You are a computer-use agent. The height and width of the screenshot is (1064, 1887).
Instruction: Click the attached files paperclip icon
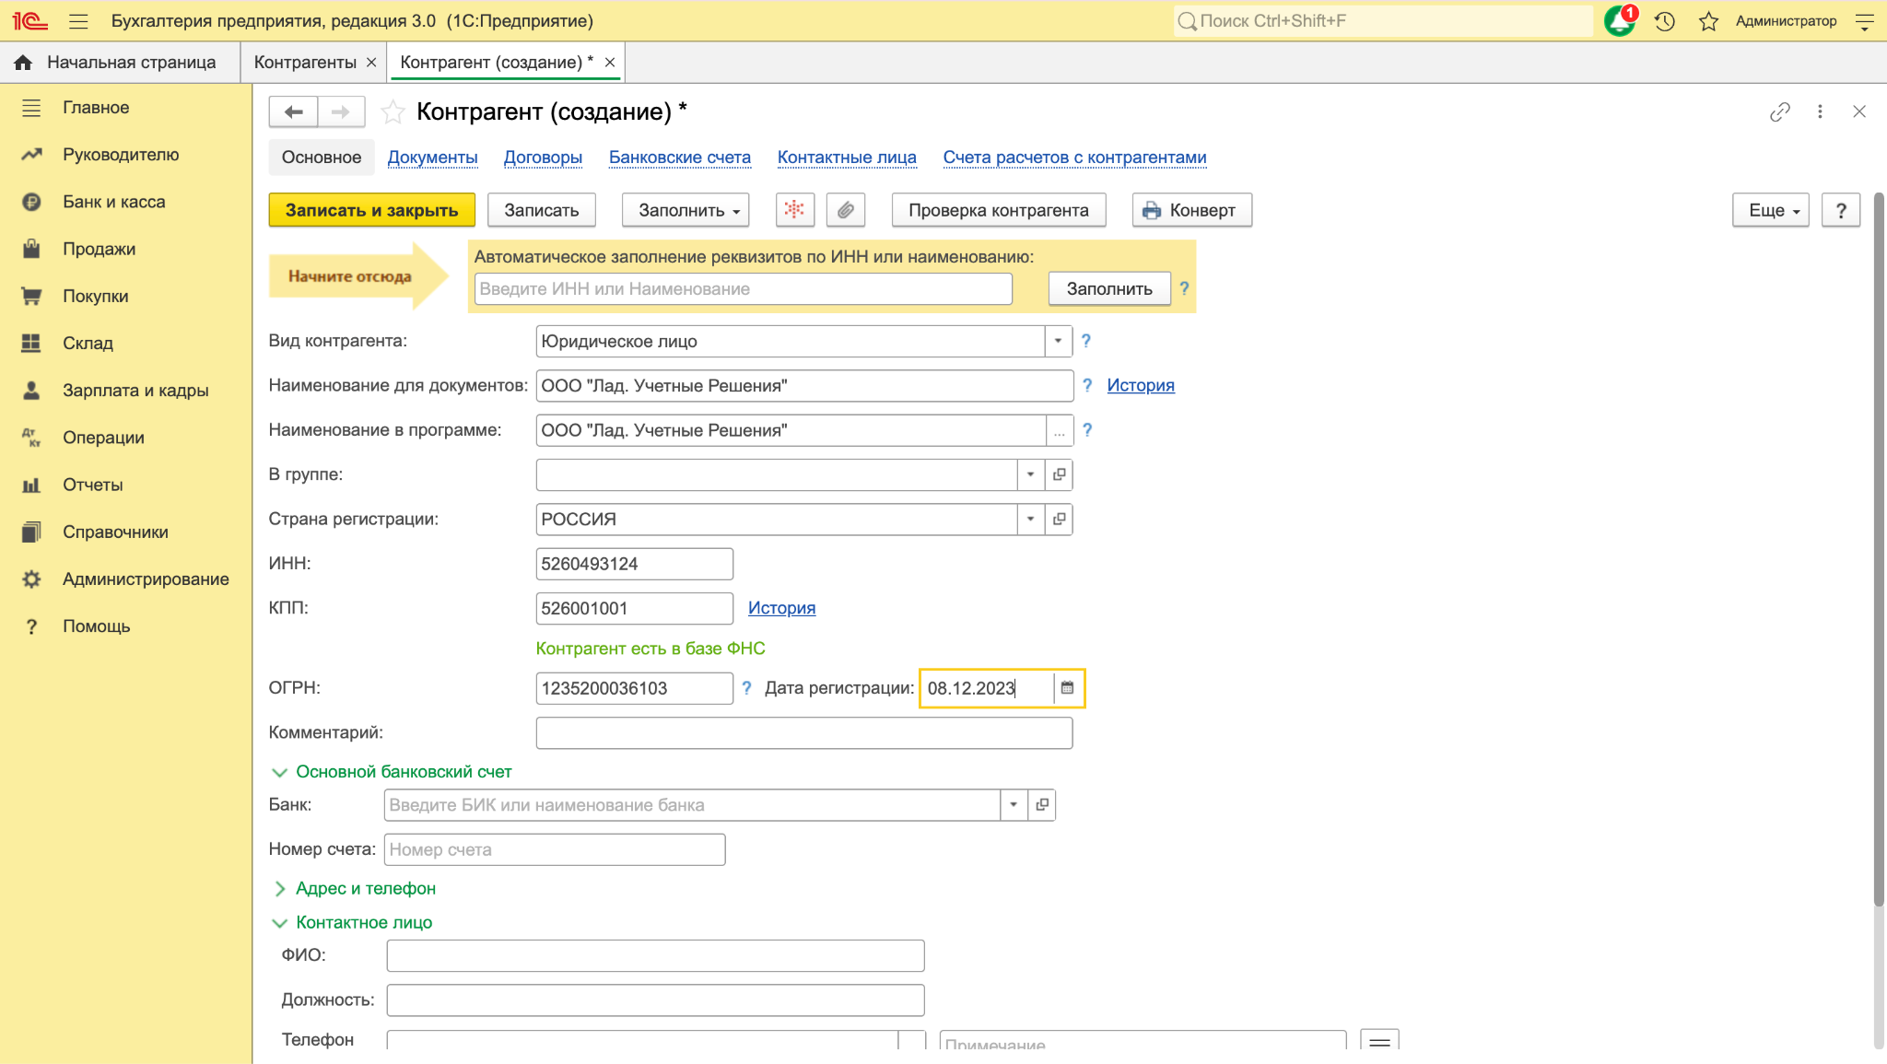(845, 210)
